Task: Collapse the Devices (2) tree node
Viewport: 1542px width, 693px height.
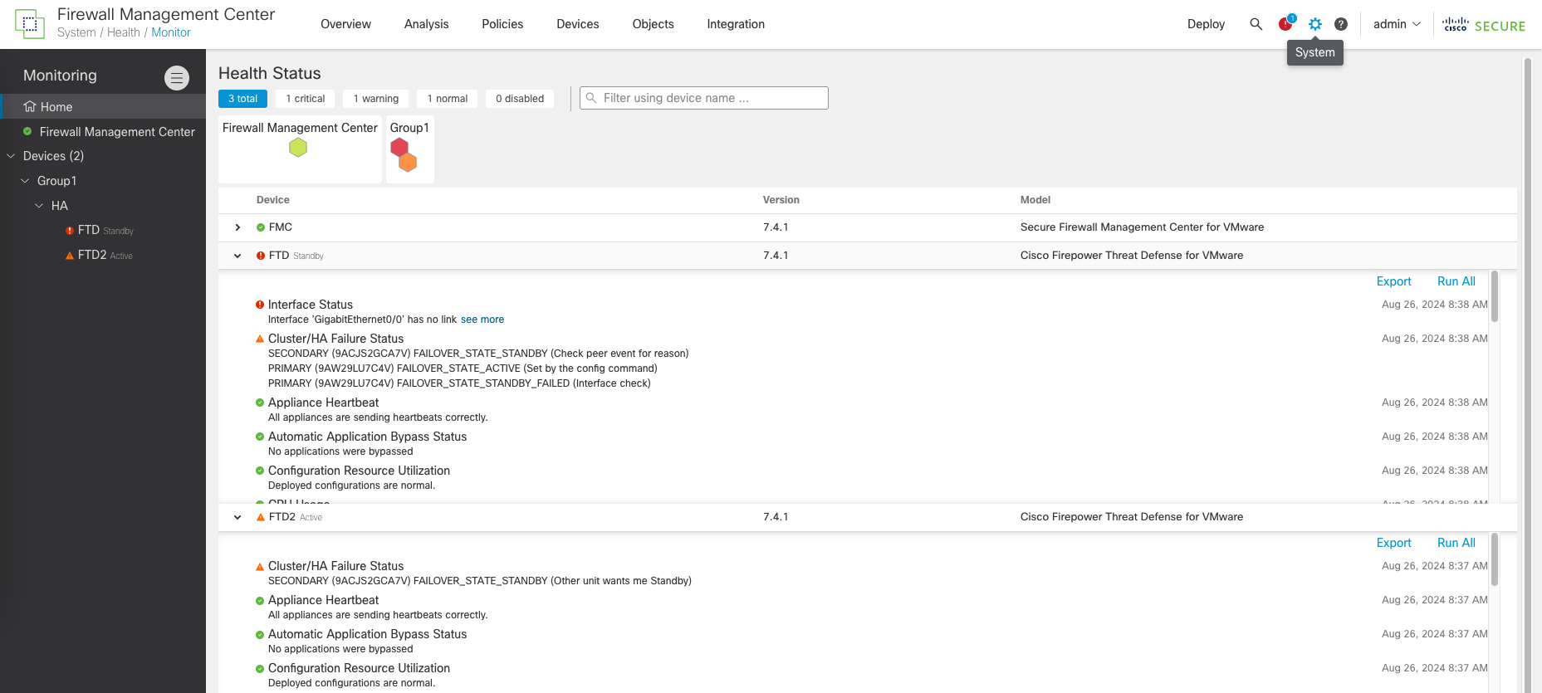Action: pyautogui.click(x=11, y=156)
